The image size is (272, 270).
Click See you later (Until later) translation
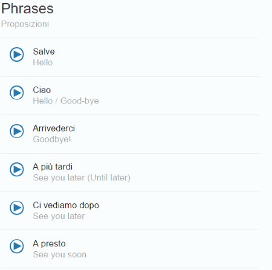tap(82, 178)
